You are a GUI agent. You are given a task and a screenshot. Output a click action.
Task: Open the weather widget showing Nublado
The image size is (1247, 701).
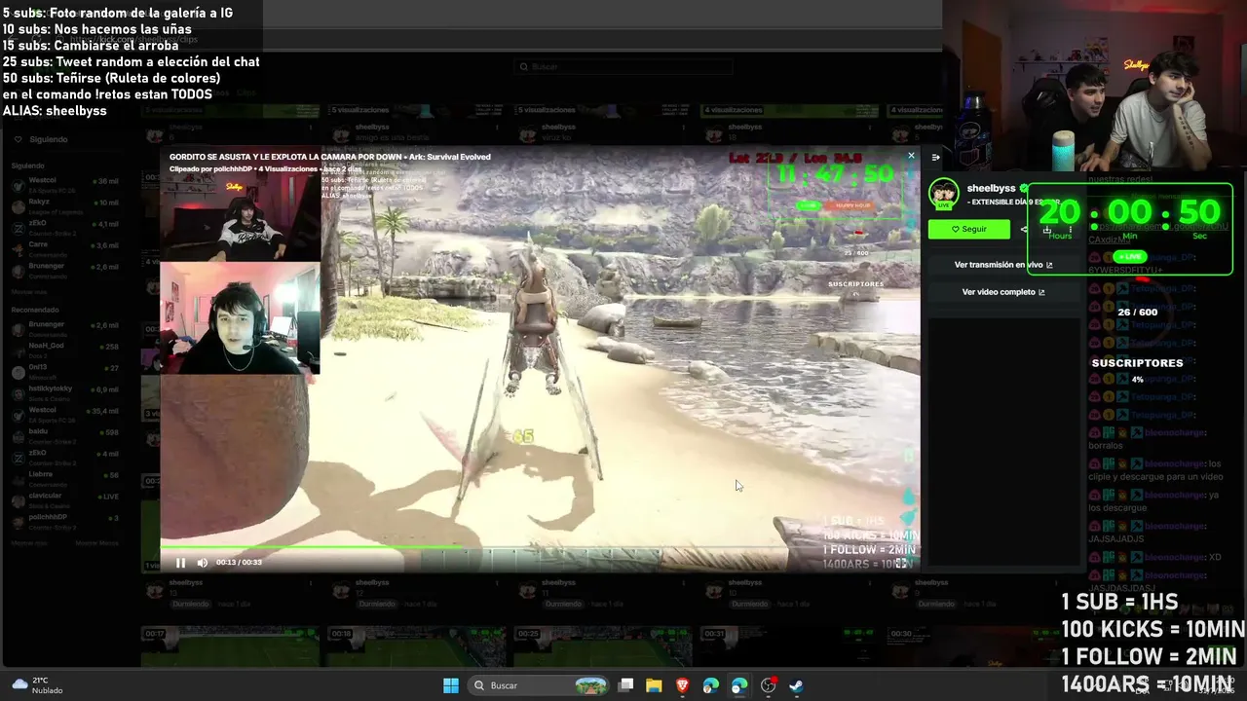[37, 685]
